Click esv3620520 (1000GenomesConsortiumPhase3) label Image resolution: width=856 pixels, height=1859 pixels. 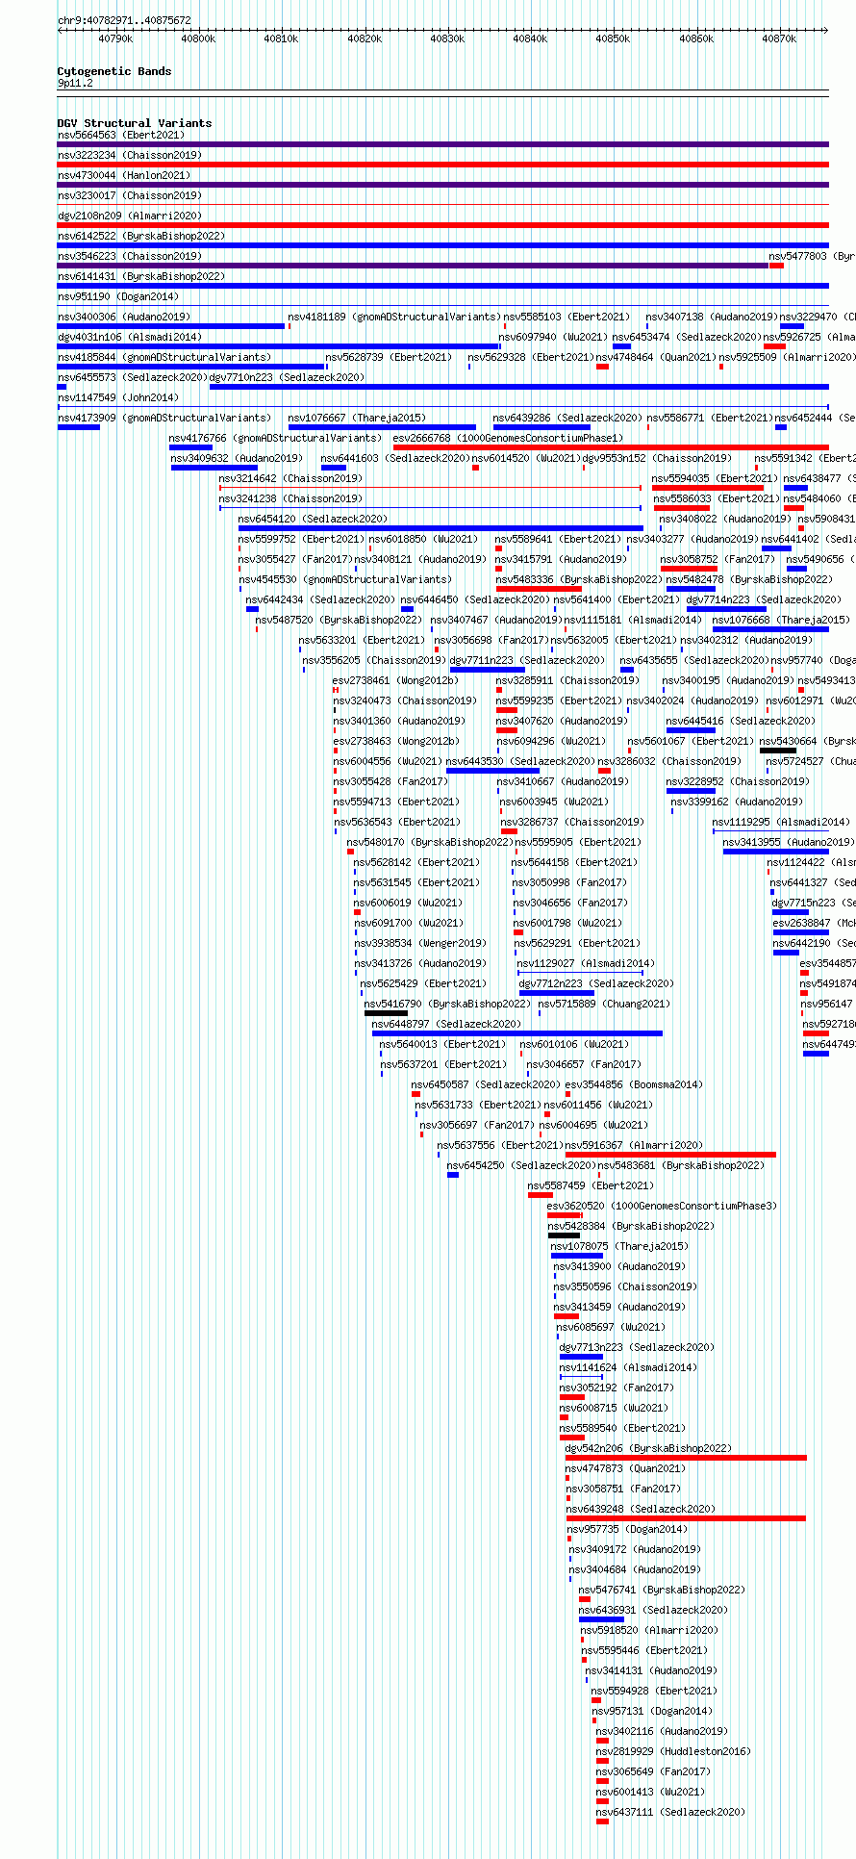(662, 1207)
